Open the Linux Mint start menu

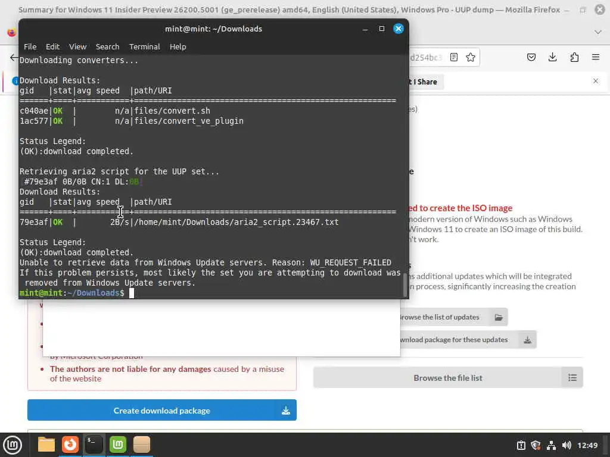[x=13, y=445]
